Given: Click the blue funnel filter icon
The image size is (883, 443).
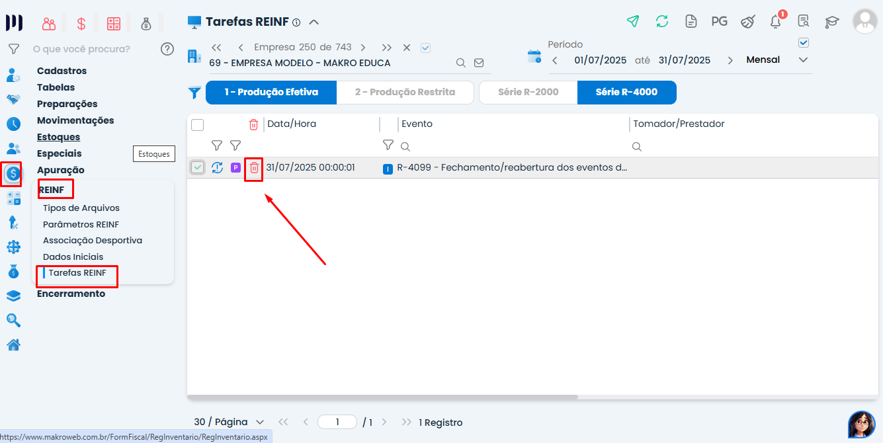Looking at the screenshot, I should click(194, 93).
